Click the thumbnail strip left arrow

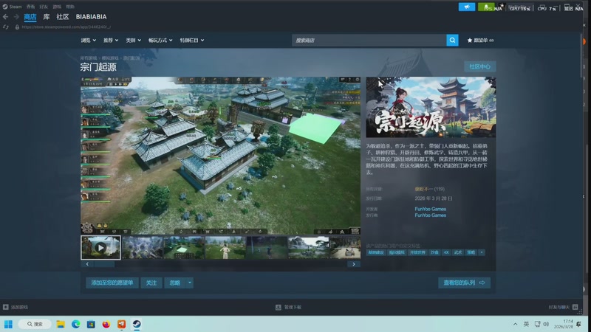click(87, 264)
